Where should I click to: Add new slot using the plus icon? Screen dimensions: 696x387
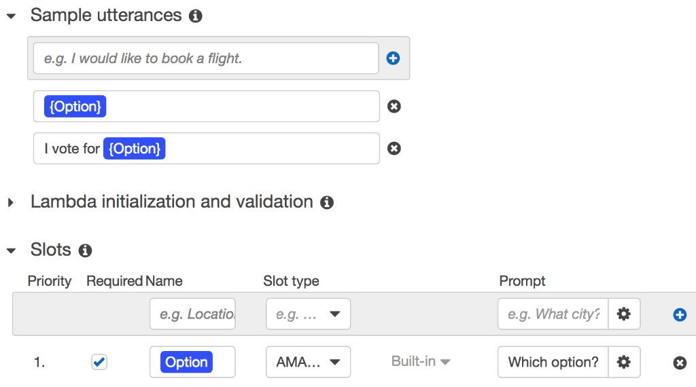tap(679, 314)
